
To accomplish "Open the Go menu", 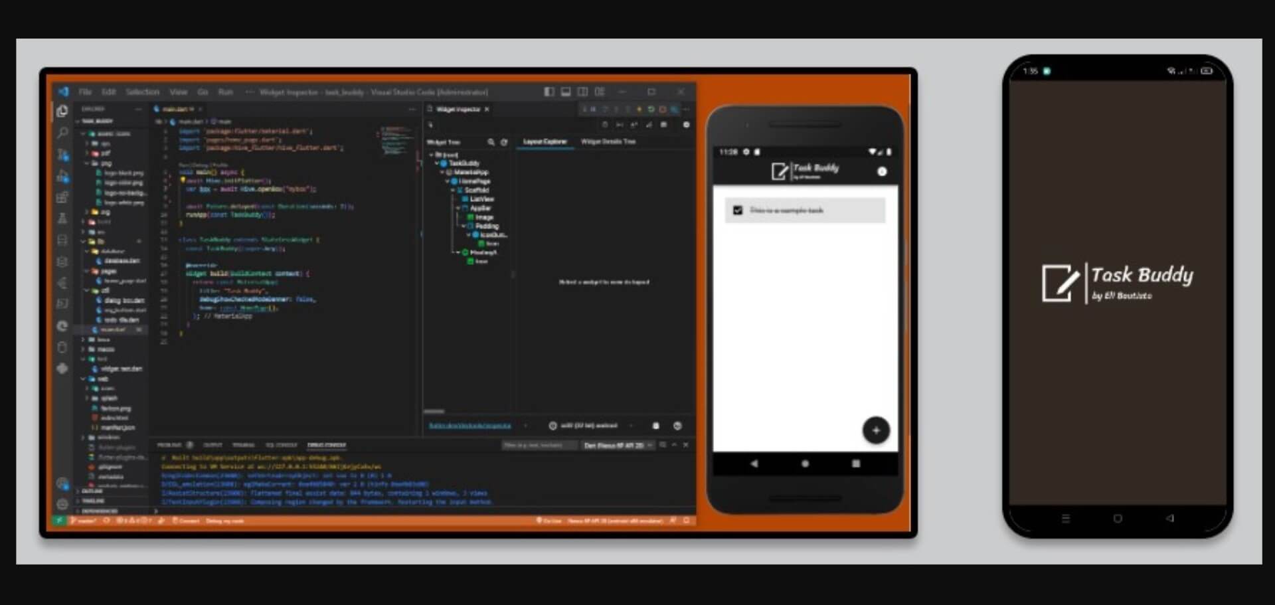I will [x=203, y=92].
